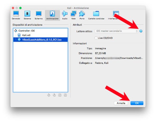
Task: Select Controller: IDE in storage tree
Action: 41,31
